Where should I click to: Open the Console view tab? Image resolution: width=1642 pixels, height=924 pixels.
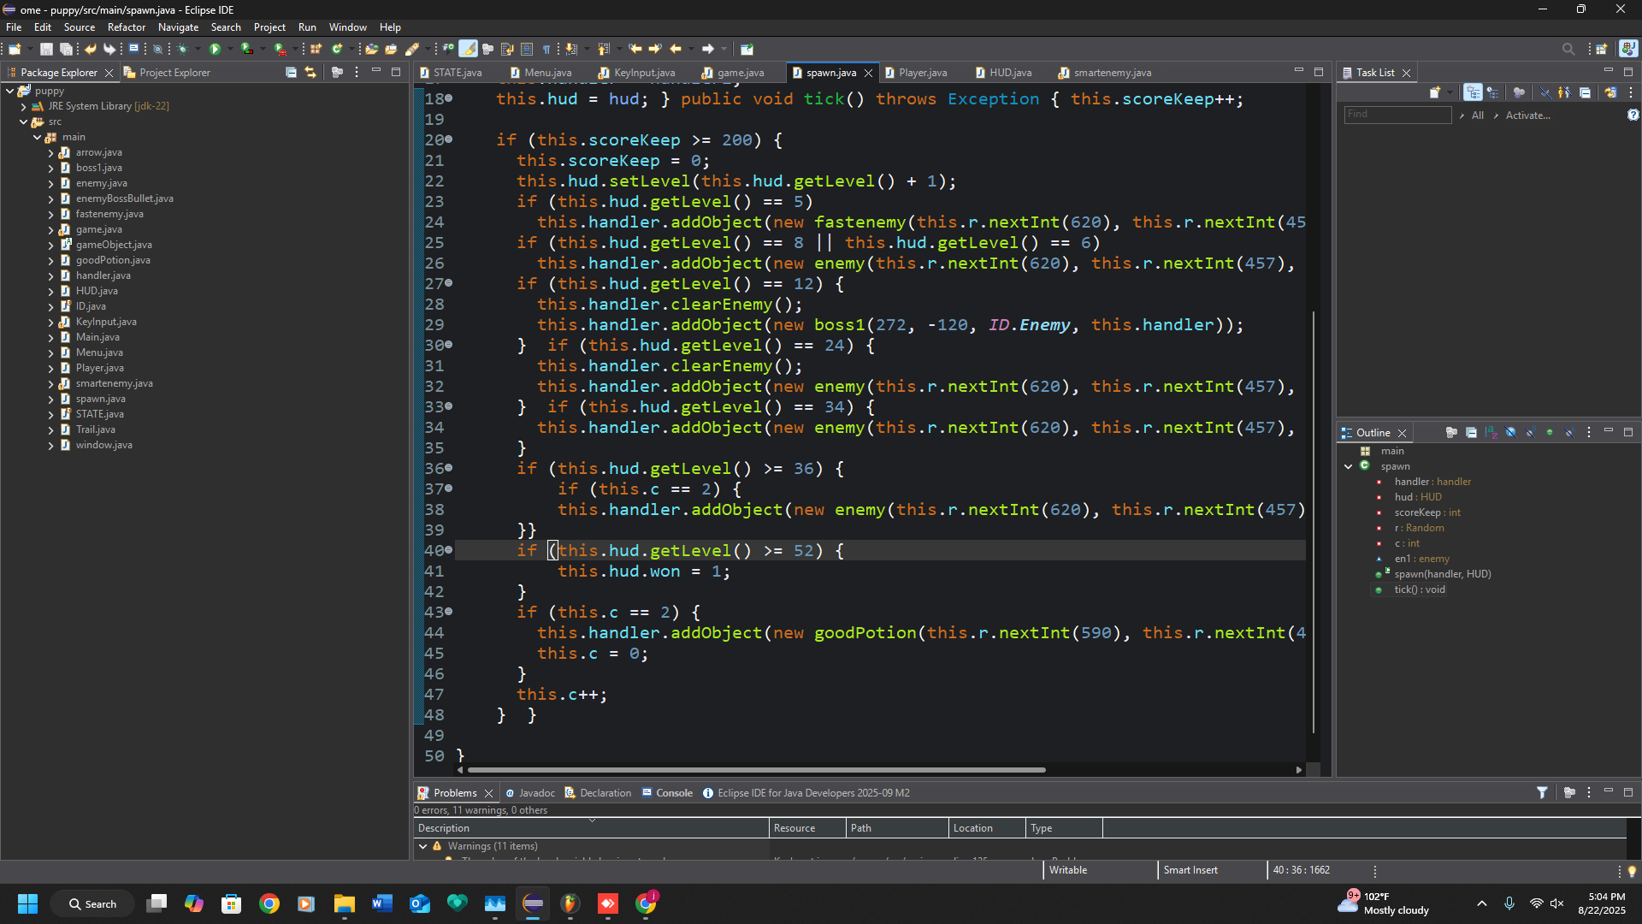674,793
